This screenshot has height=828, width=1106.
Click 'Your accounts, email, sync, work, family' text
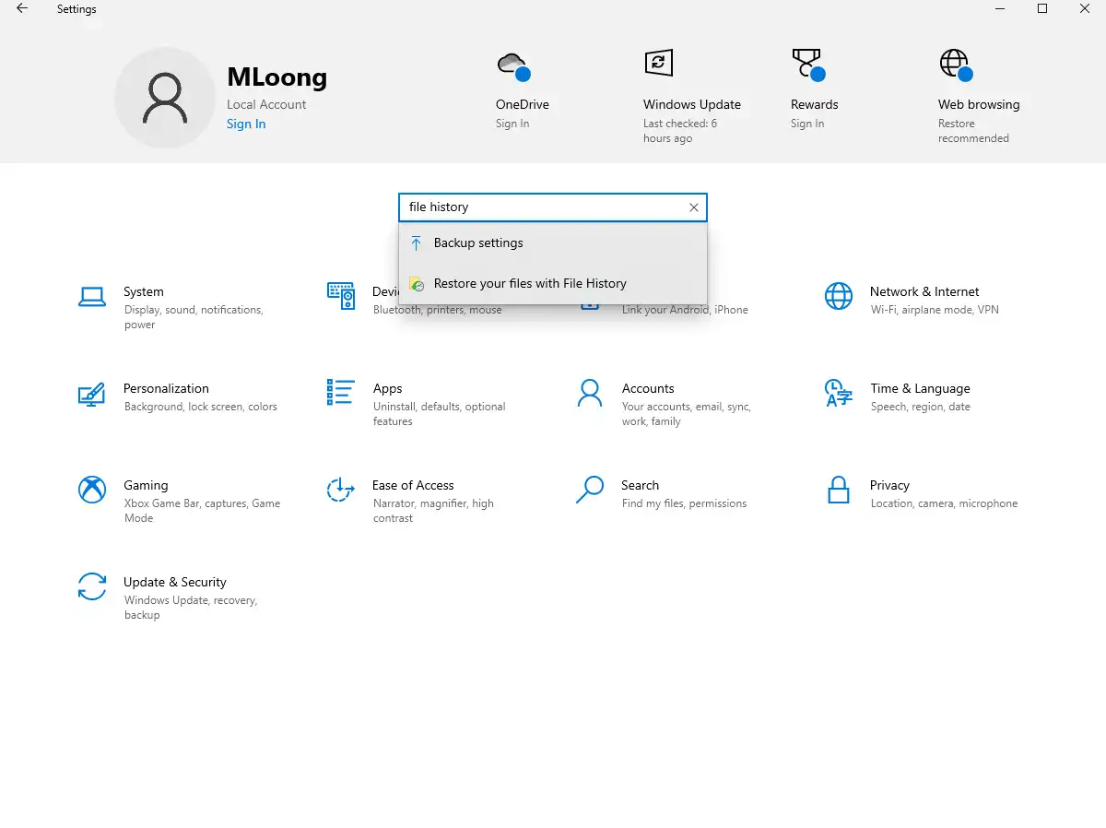(687, 414)
